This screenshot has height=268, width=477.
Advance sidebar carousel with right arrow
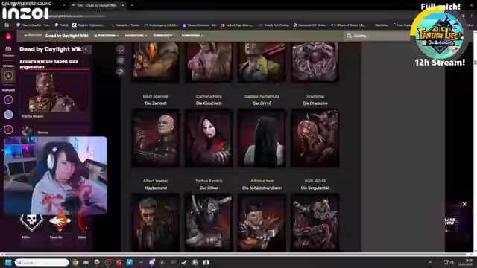click(x=86, y=228)
